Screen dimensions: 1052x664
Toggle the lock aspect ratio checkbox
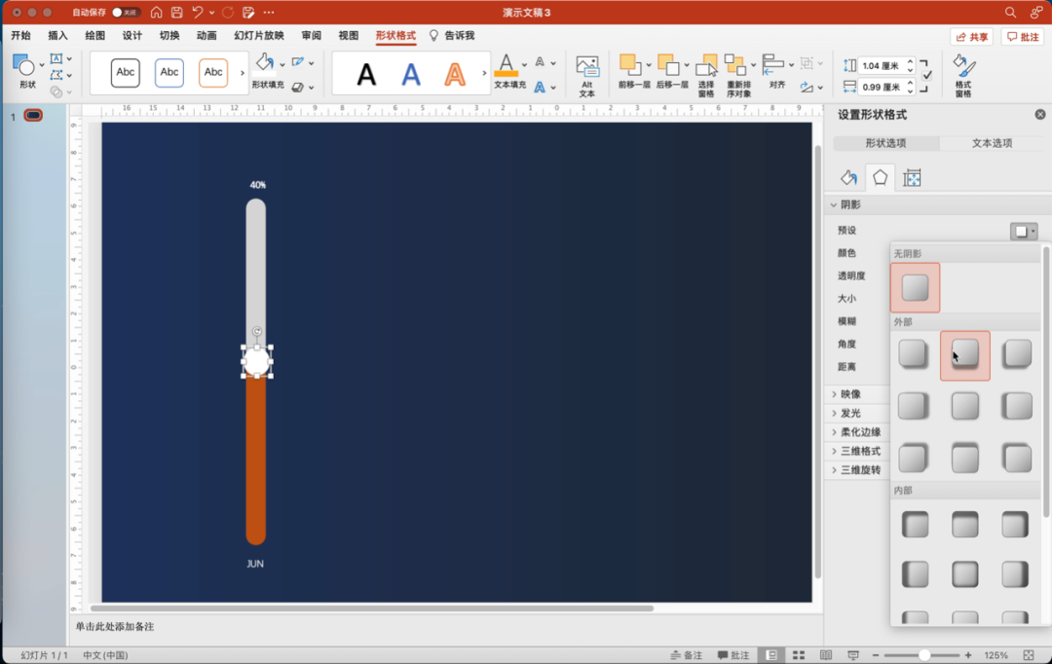point(926,75)
